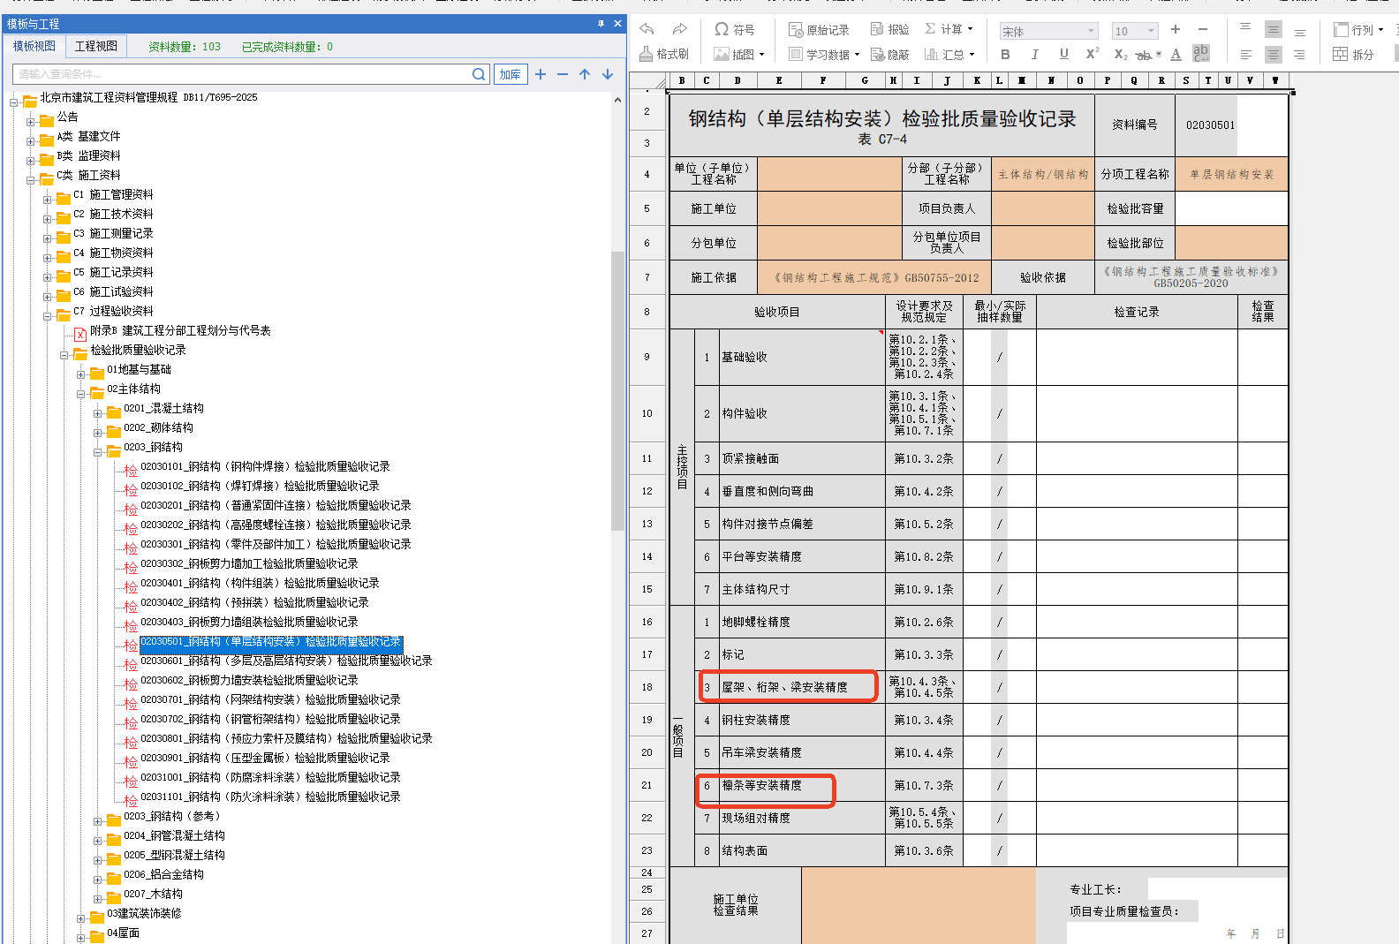
Task: Click the 加库 button
Action: (510, 74)
